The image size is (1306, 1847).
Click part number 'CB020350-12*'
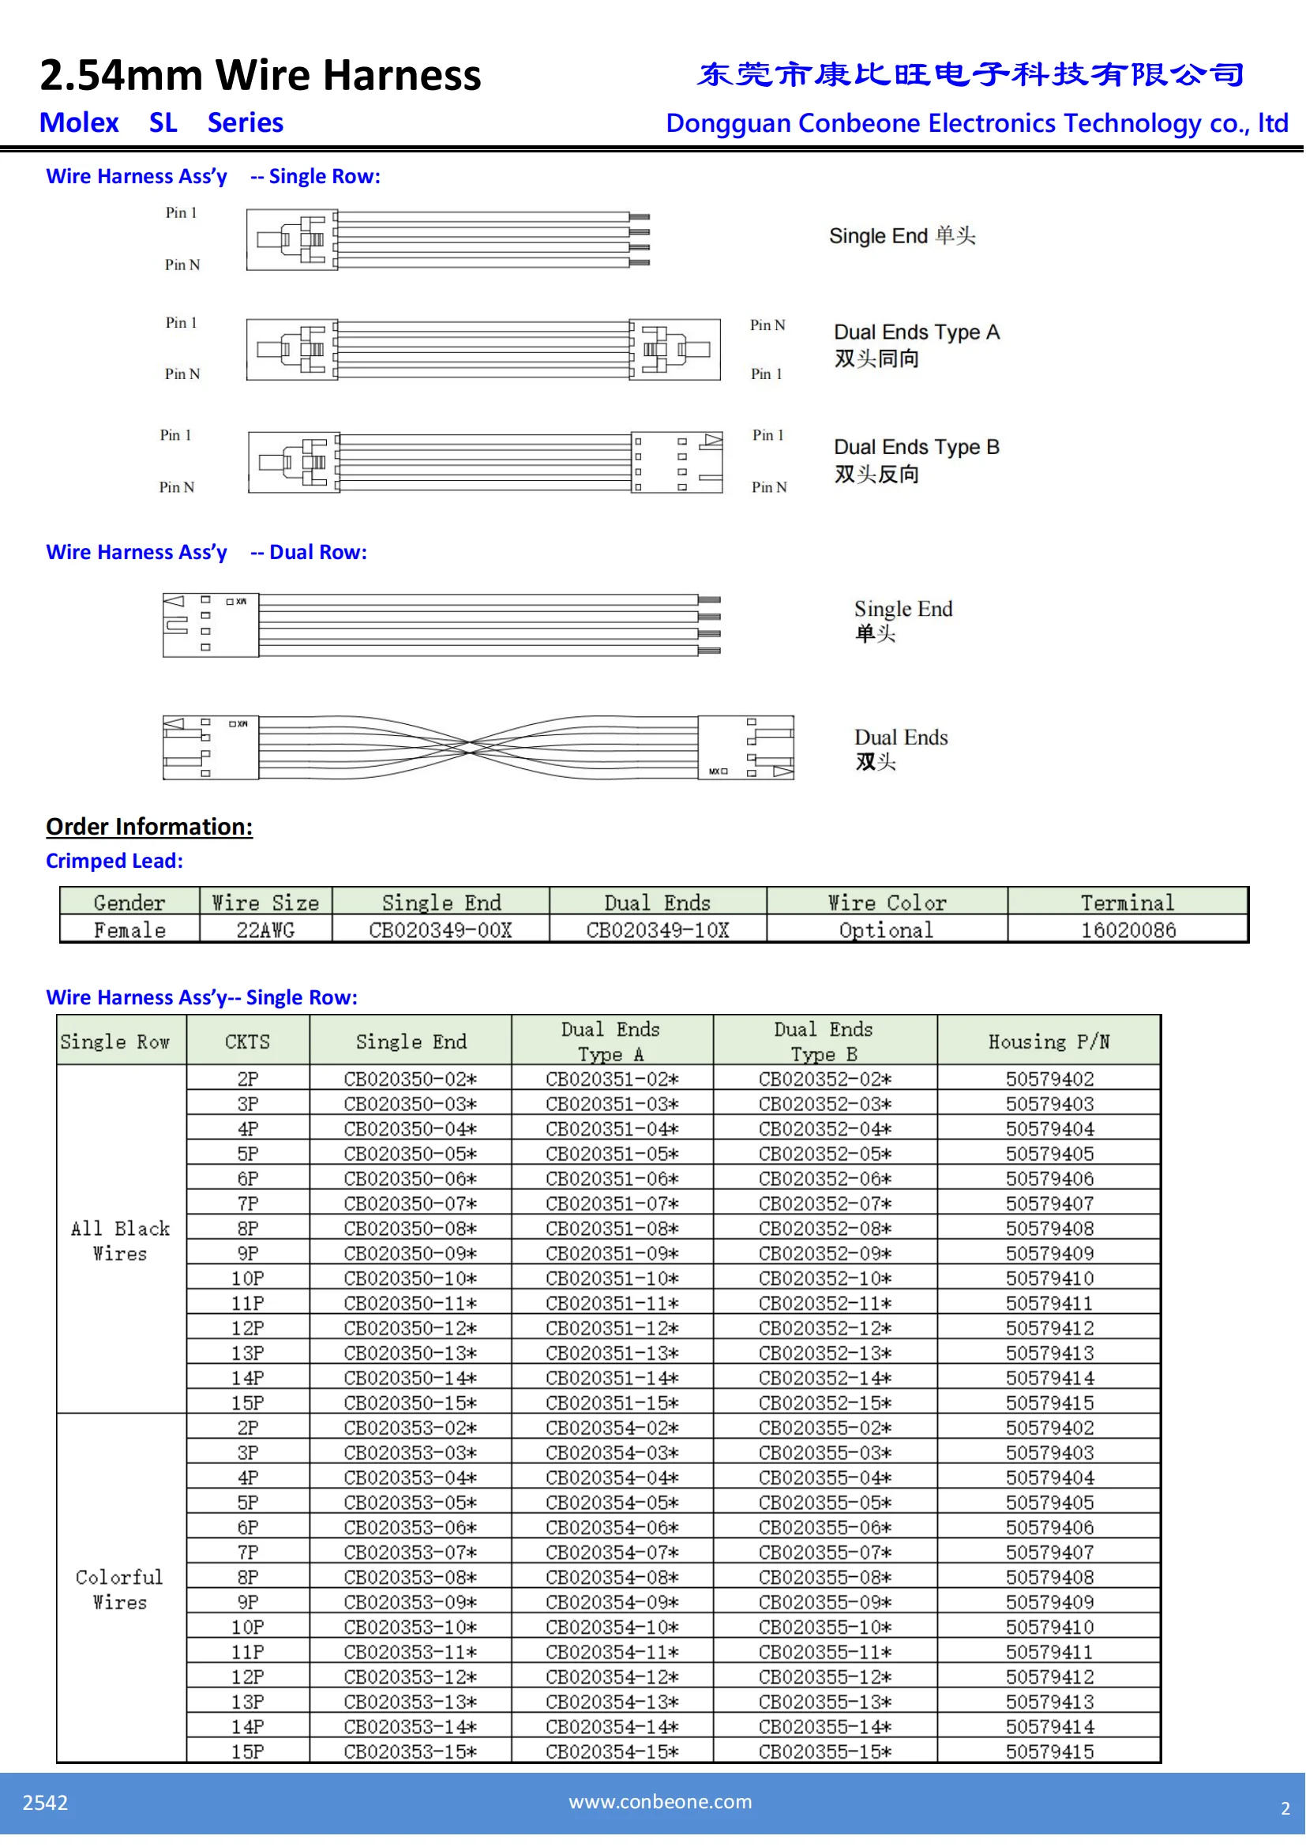pyautogui.click(x=411, y=1329)
